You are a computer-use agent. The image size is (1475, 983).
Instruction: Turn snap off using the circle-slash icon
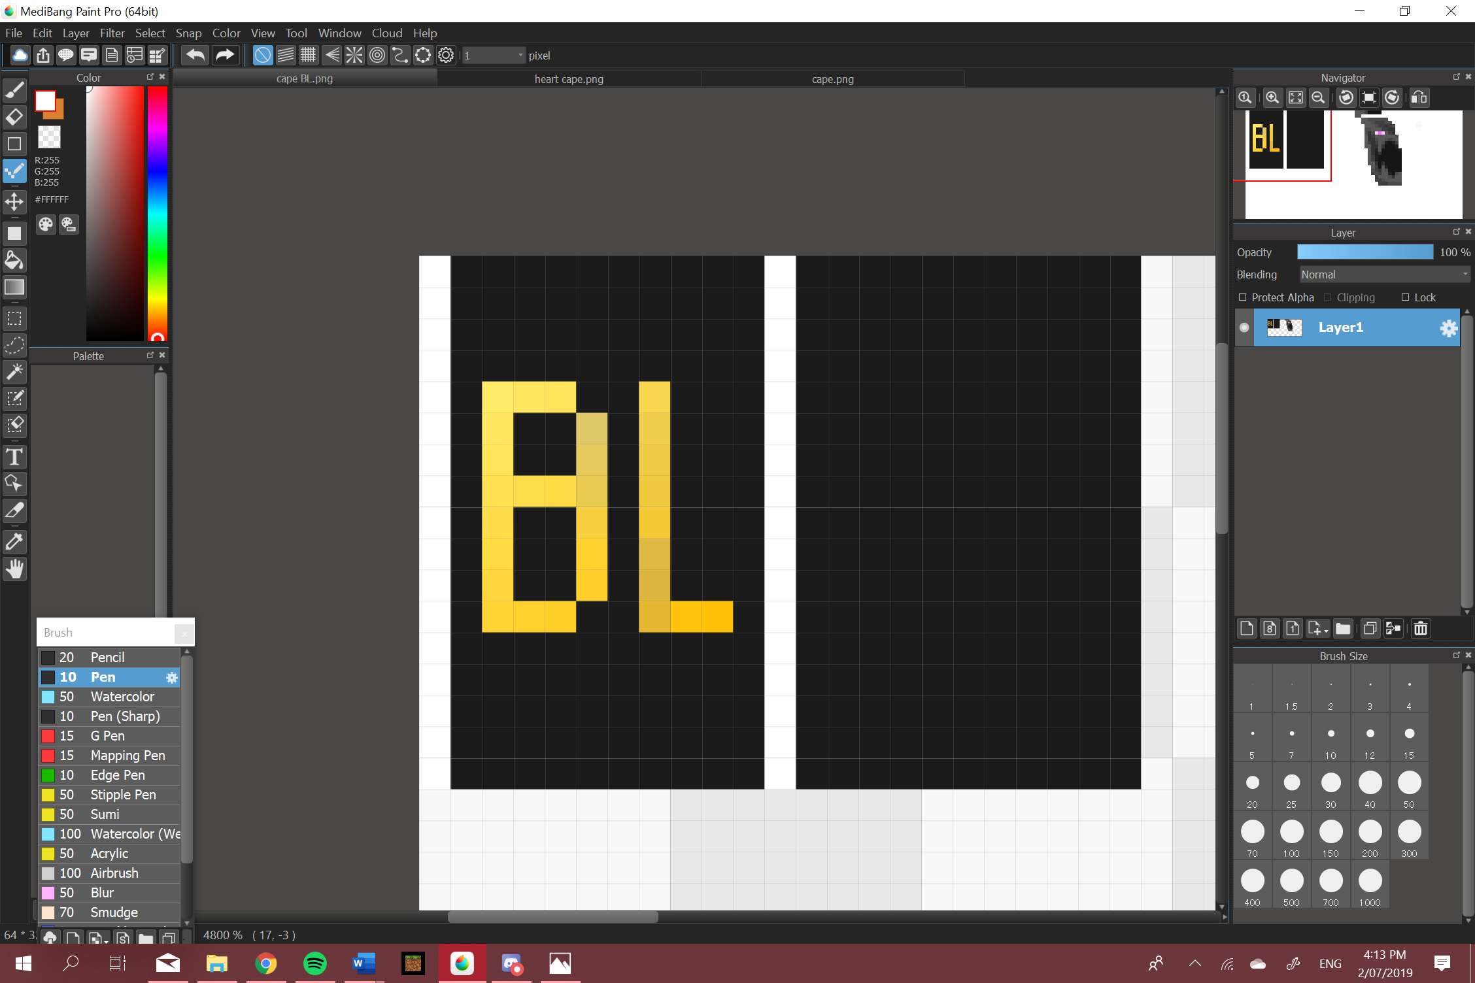[x=262, y=56]
